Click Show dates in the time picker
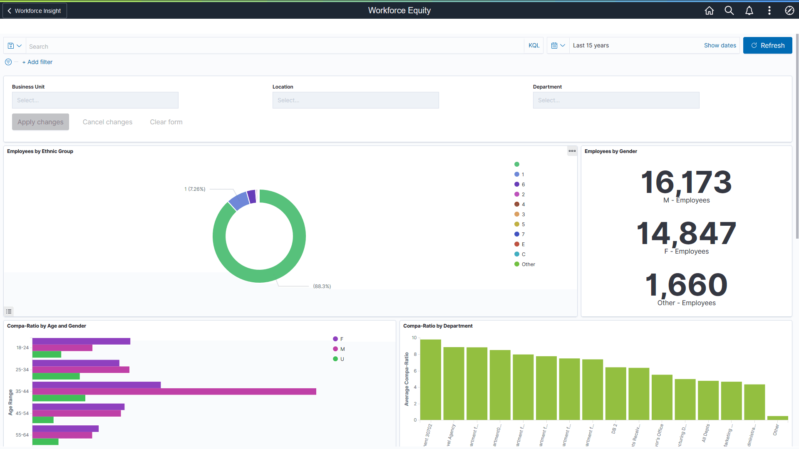Image resolution: width=799 pixels, height=449 pixels. (x=720, y=45)
